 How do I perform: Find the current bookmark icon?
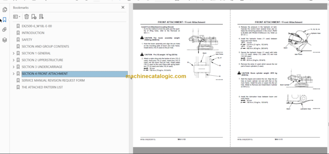click(41, 17)
